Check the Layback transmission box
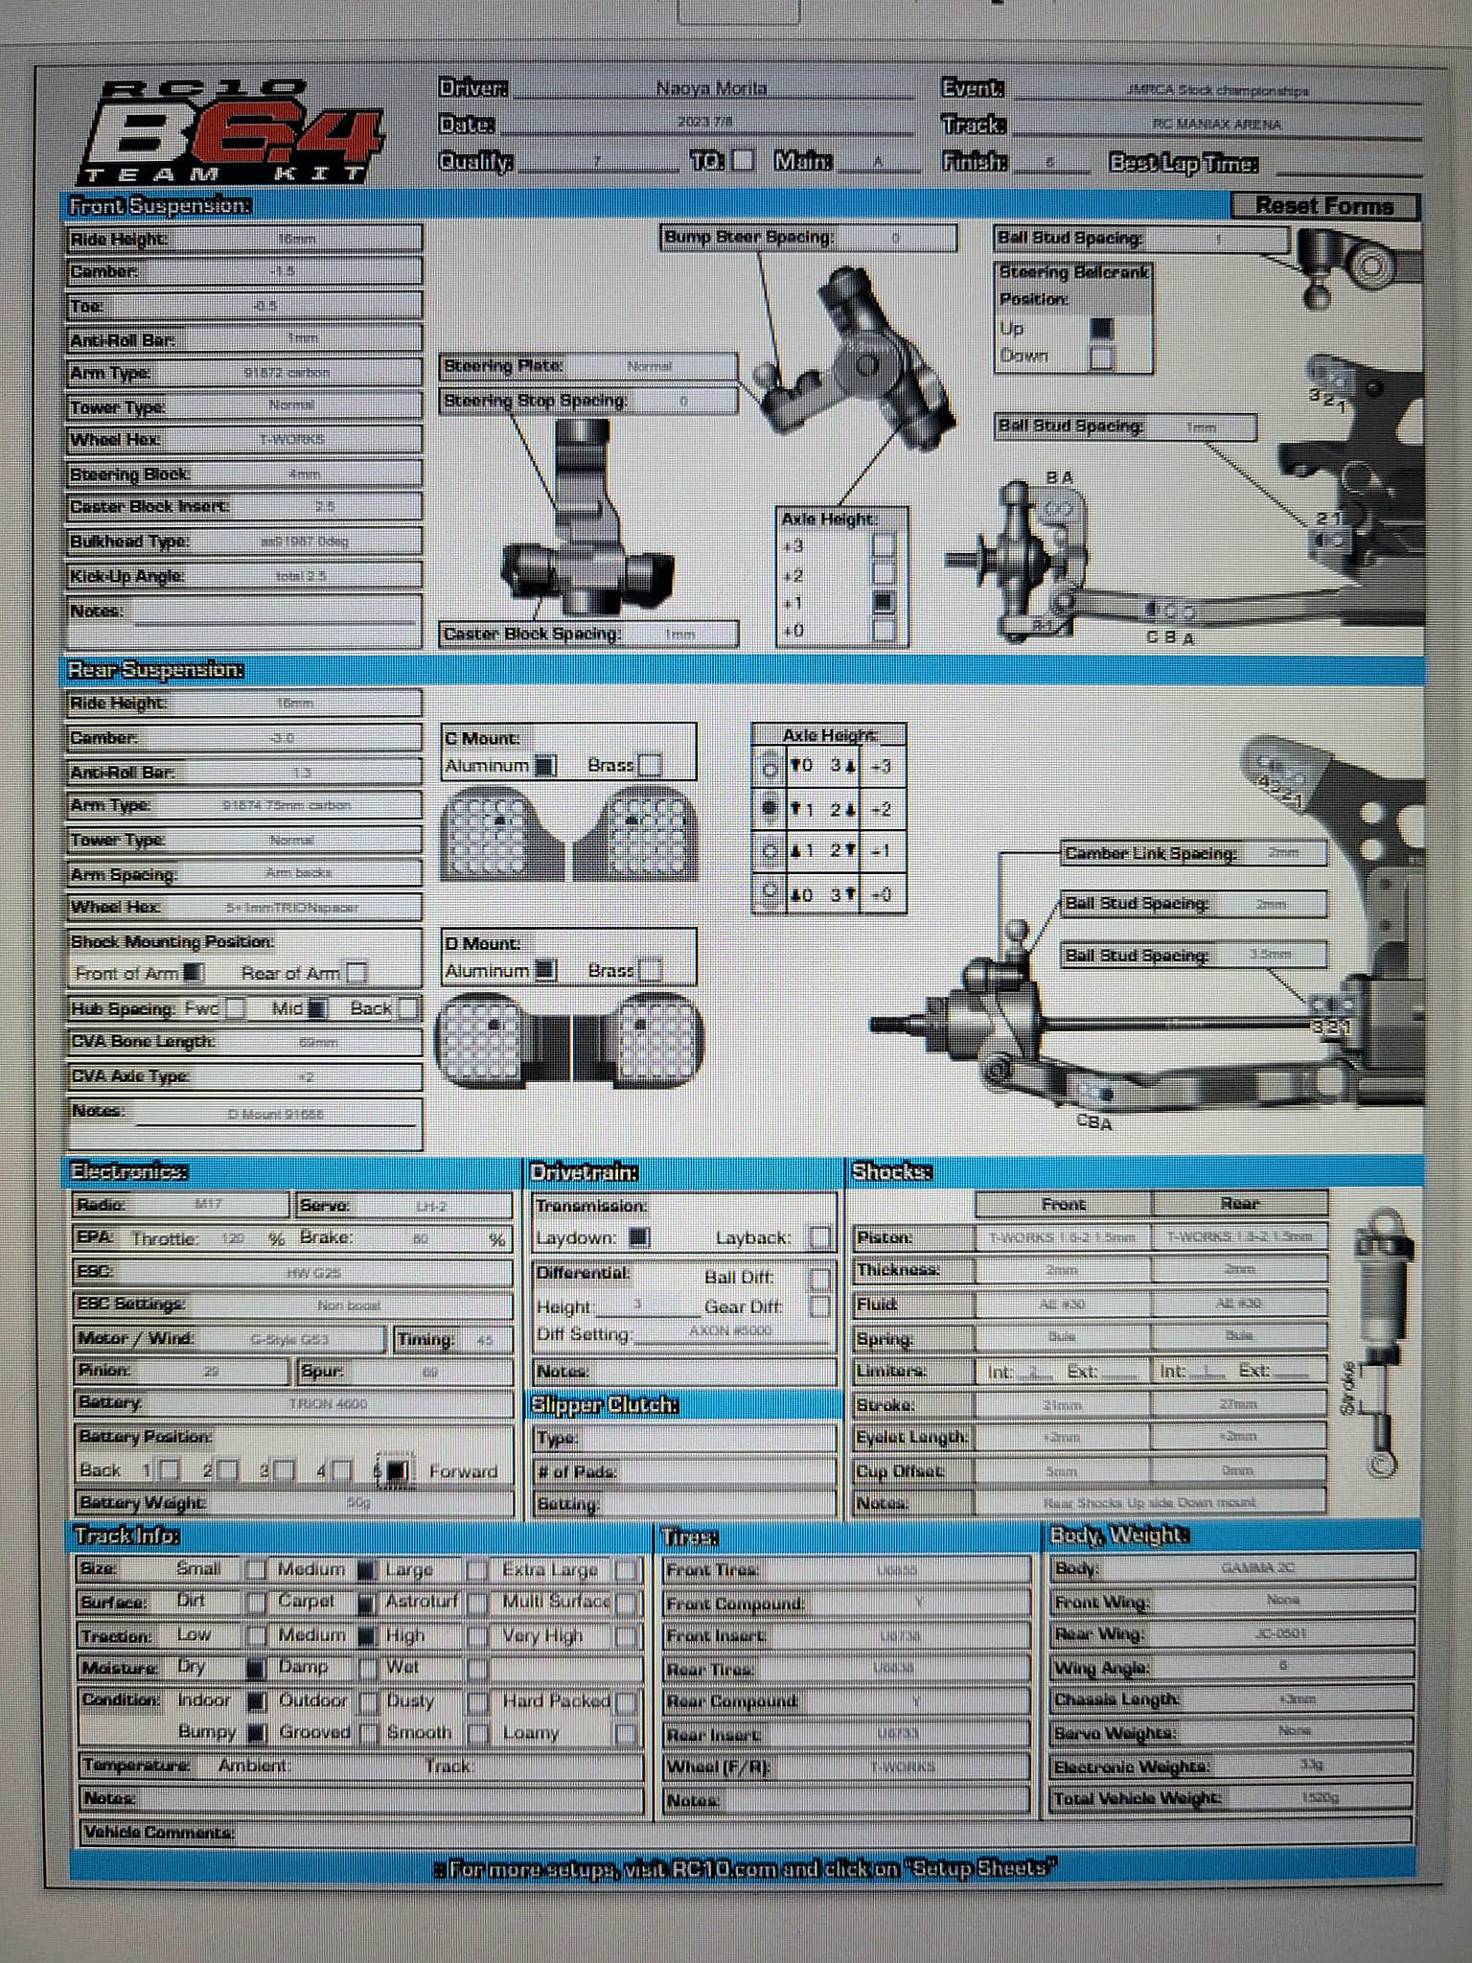Viewport: 1472px width, 1963px height. (819, 1237)
